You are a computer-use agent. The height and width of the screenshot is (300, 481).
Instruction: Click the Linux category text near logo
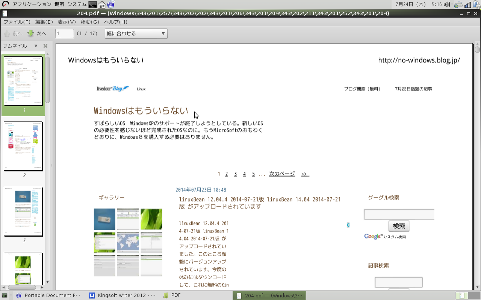click(141, 89)
